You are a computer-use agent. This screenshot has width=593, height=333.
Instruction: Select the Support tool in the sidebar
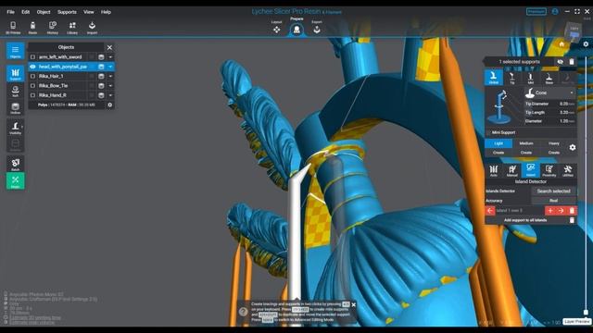click(16, 74)
